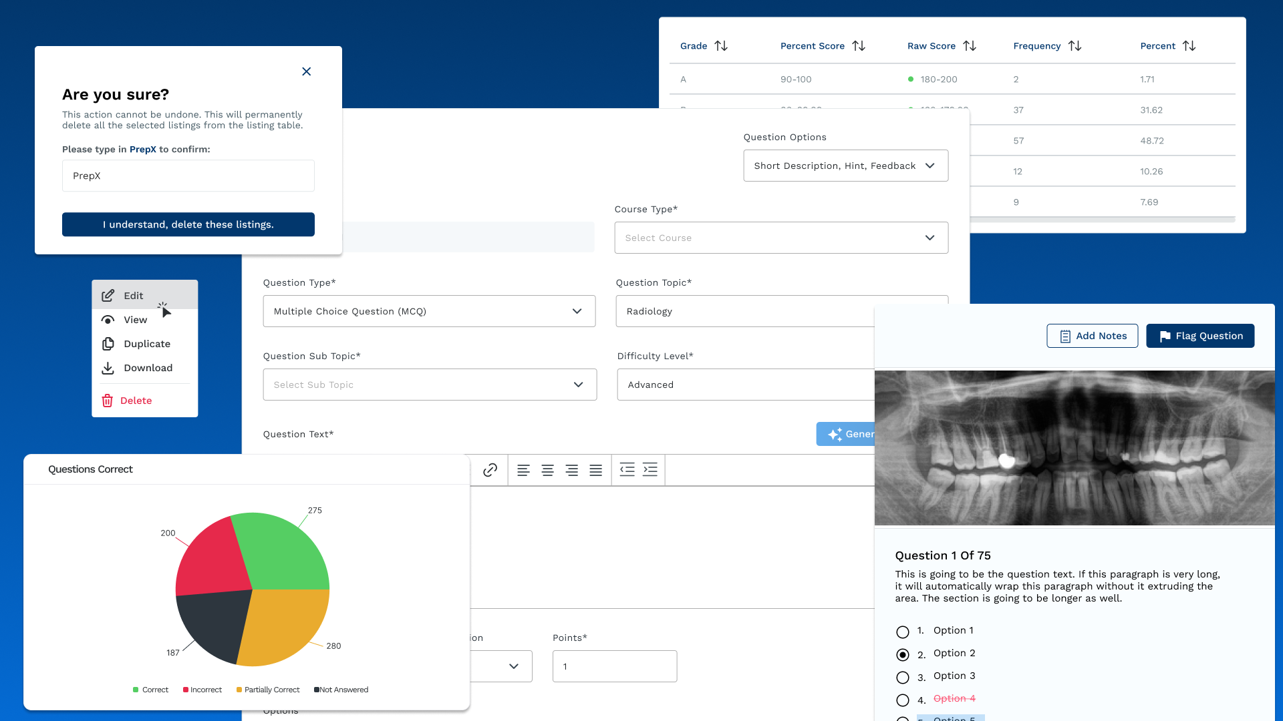This screenshot has height=721, width=1283.
Task: Select Option 1 radio button
Action: [903, 632]
